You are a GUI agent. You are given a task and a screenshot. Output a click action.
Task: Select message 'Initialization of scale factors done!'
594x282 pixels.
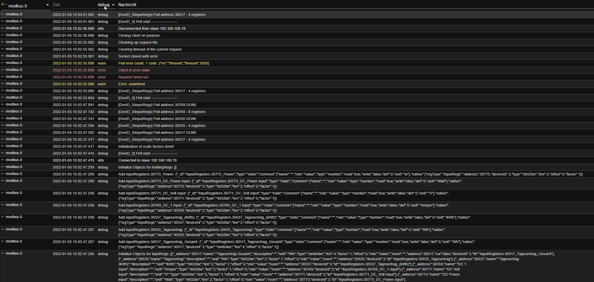(146, 147)
